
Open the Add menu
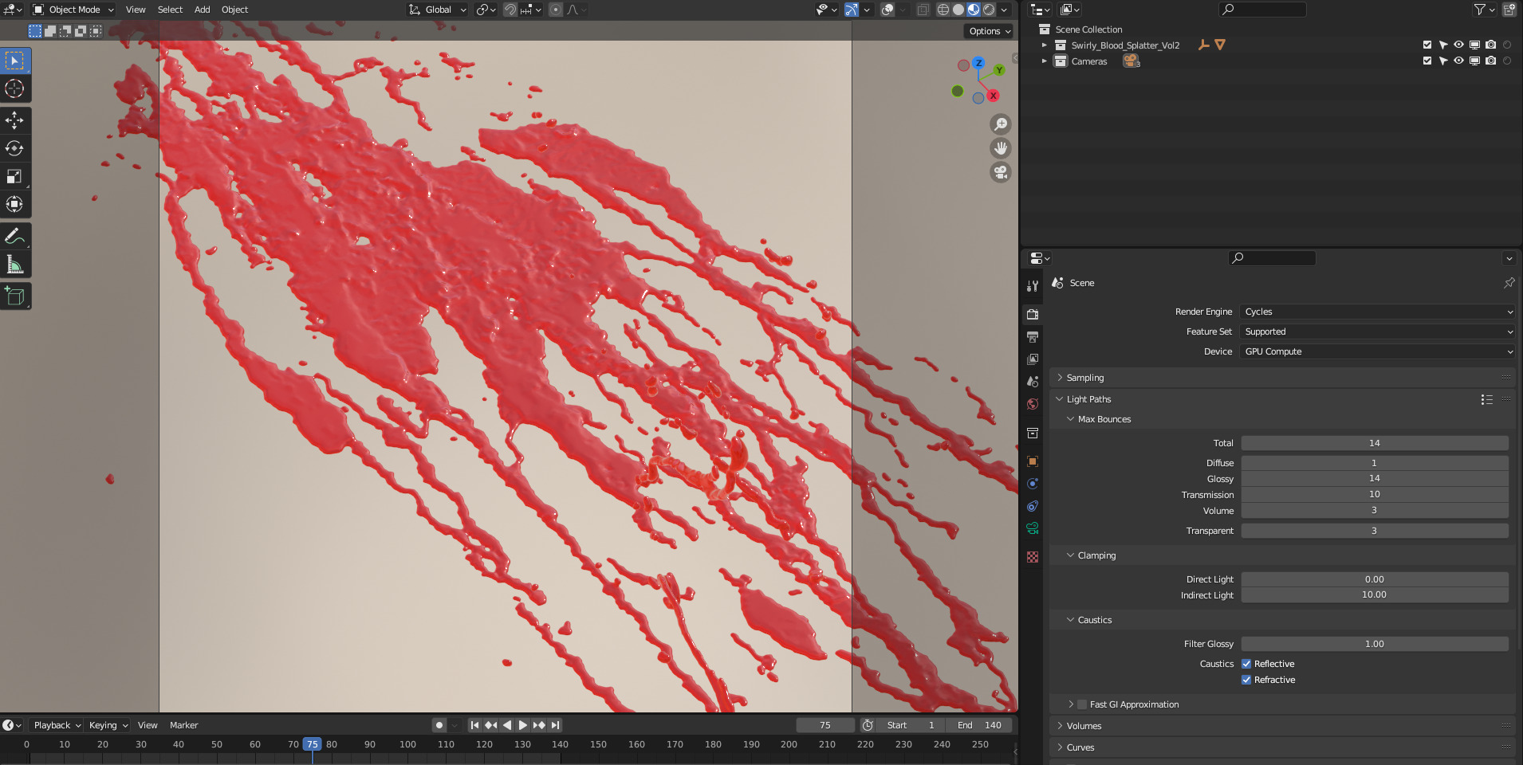203,10
